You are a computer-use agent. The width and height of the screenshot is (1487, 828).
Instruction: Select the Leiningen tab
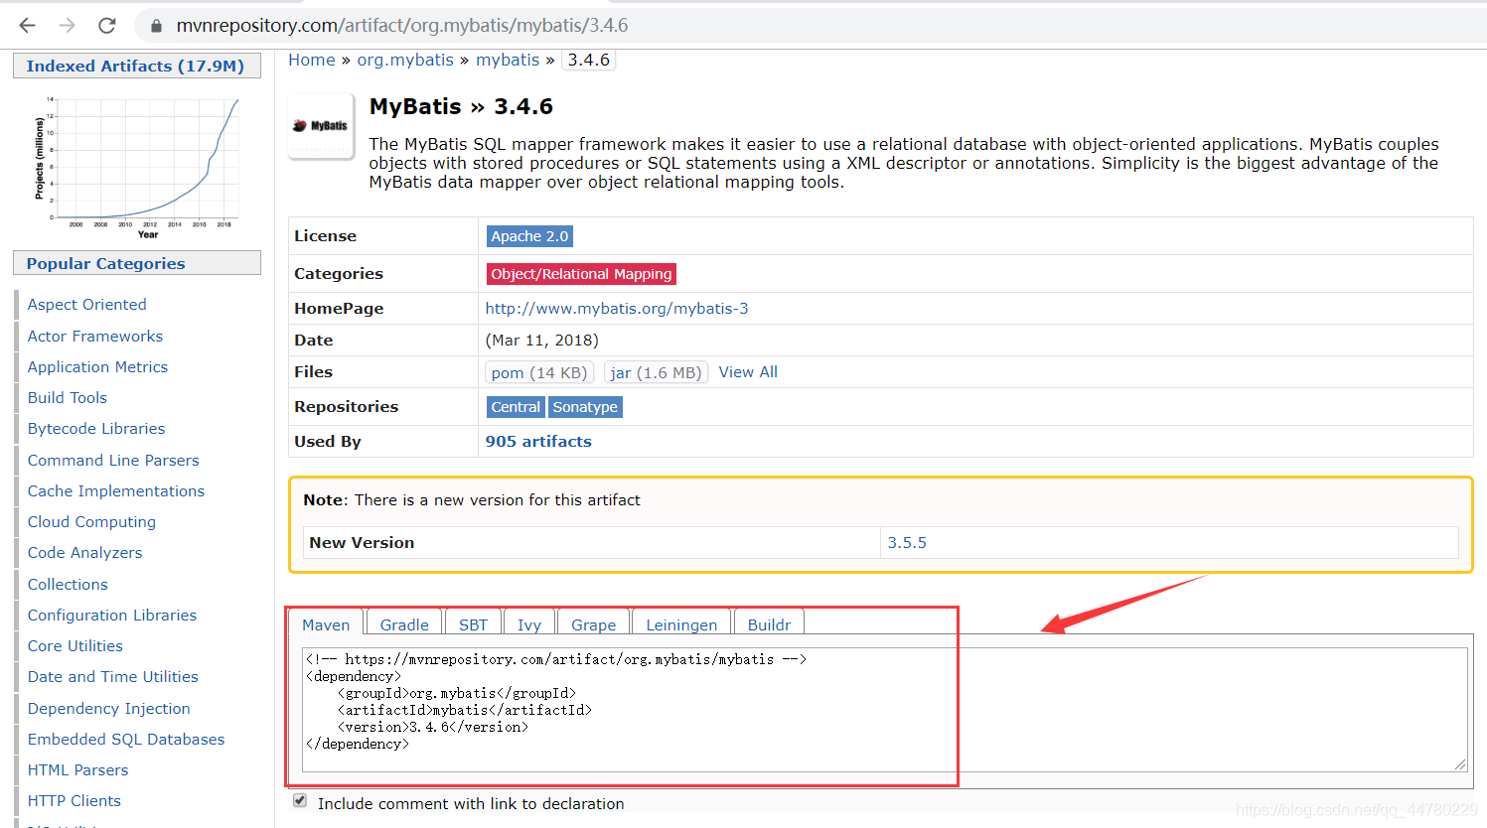[x=681, y=624]
